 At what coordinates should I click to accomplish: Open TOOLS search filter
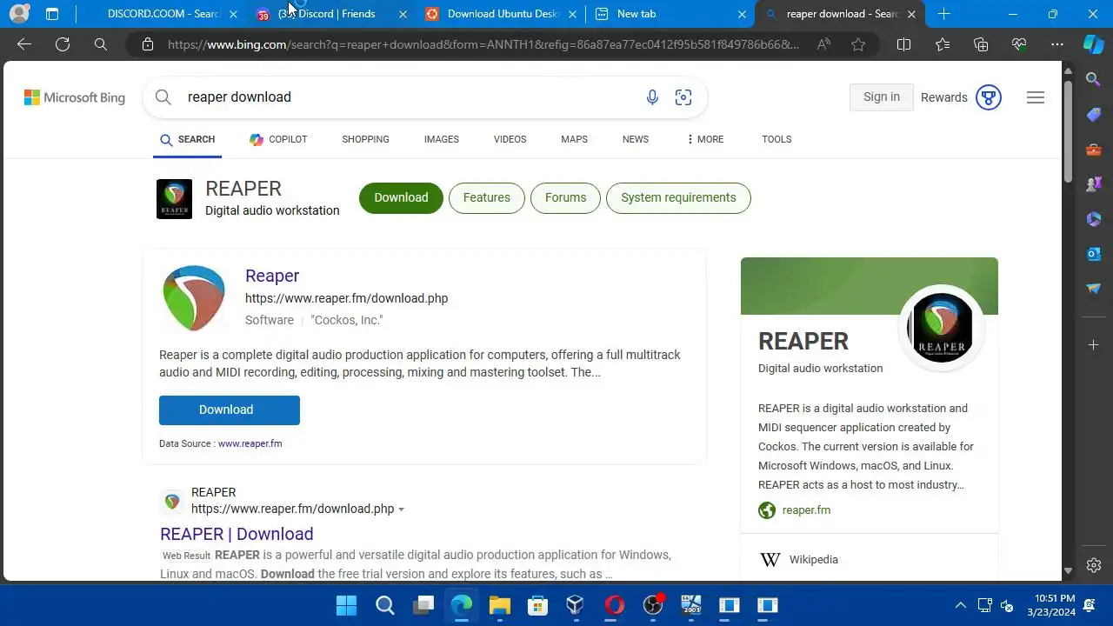776,139
